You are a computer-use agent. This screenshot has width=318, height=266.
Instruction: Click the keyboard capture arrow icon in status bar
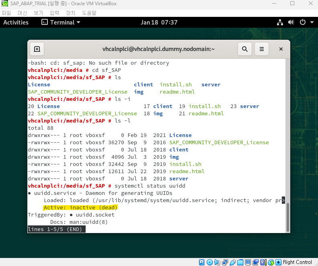279,262
